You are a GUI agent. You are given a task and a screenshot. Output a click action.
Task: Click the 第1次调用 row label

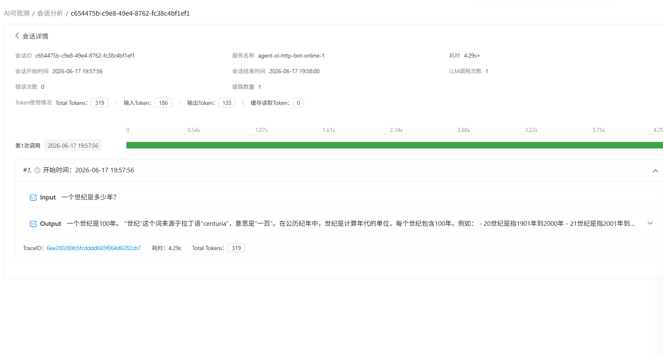click(x=28, y=146)
